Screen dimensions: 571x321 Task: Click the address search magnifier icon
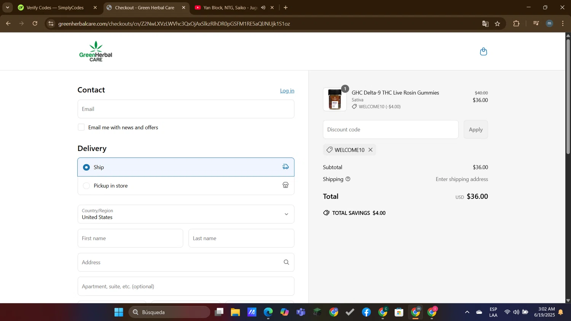(x=286, y=262)
